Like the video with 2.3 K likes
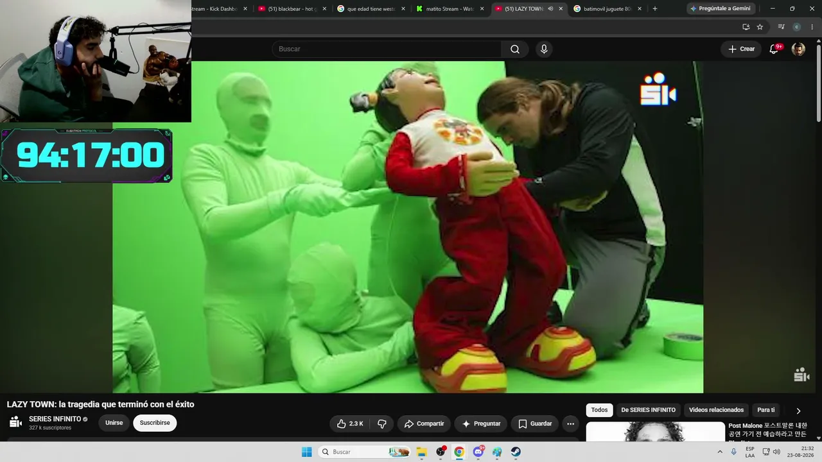Viewport: 822px width, 462px height. coord(350,424)
